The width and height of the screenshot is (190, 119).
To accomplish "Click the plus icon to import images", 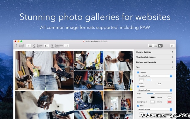I will [x=29, y=46].
